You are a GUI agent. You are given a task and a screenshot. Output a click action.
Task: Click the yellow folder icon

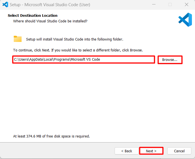[x=18, y=39]
